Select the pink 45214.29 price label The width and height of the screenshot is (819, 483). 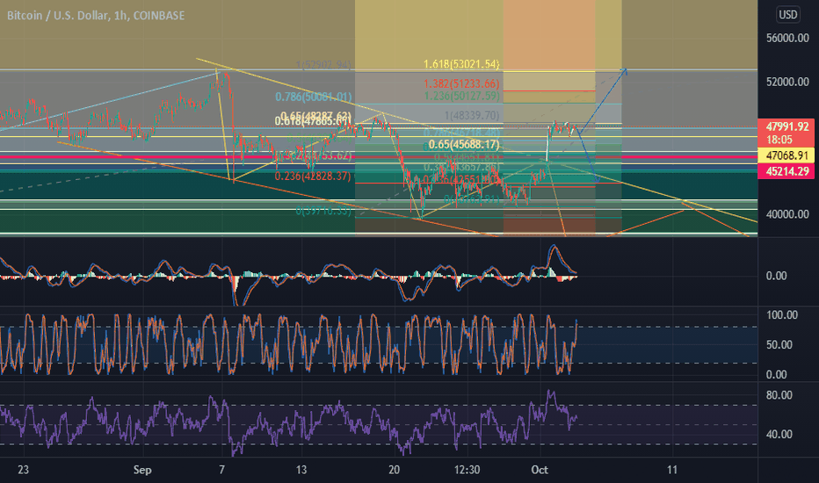[x=786, y=171]
